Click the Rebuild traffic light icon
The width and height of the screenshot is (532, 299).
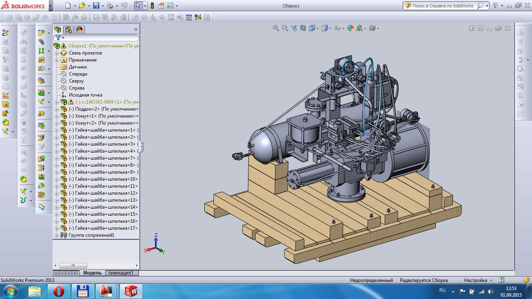point(152,6)
